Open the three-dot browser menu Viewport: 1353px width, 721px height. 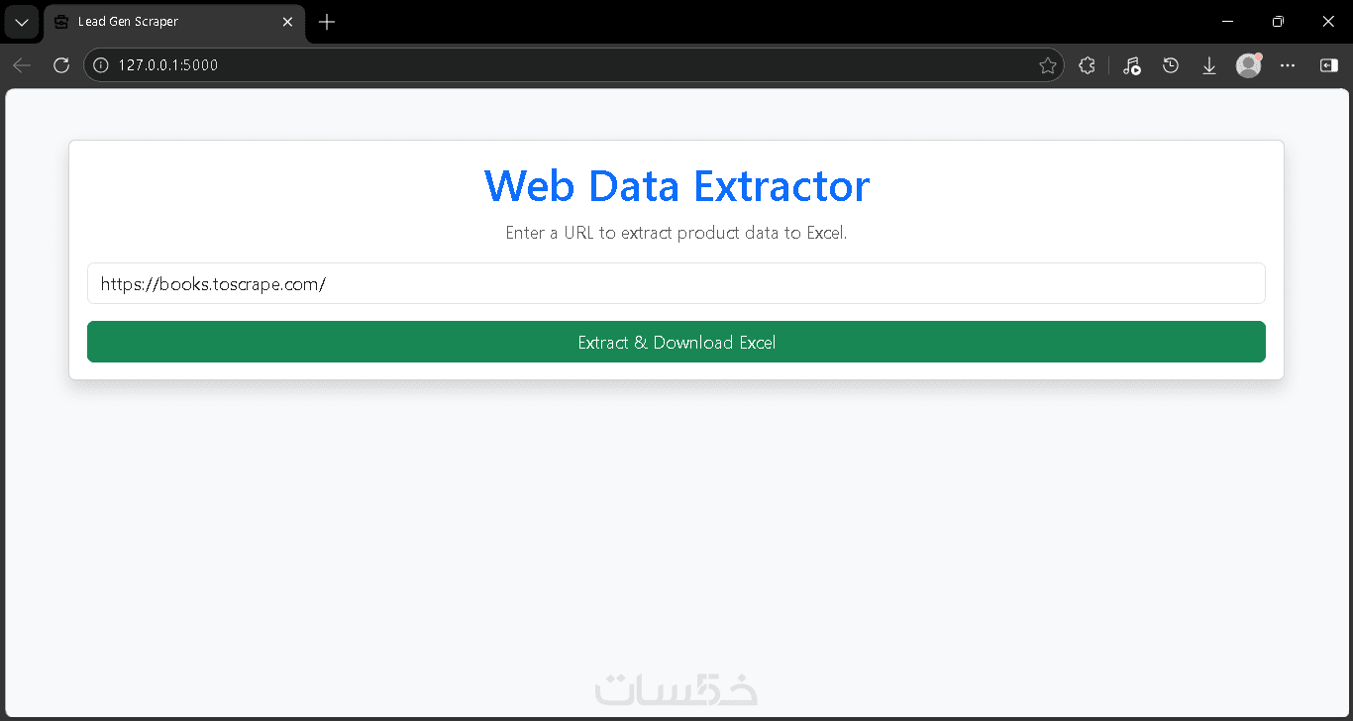1288,65
